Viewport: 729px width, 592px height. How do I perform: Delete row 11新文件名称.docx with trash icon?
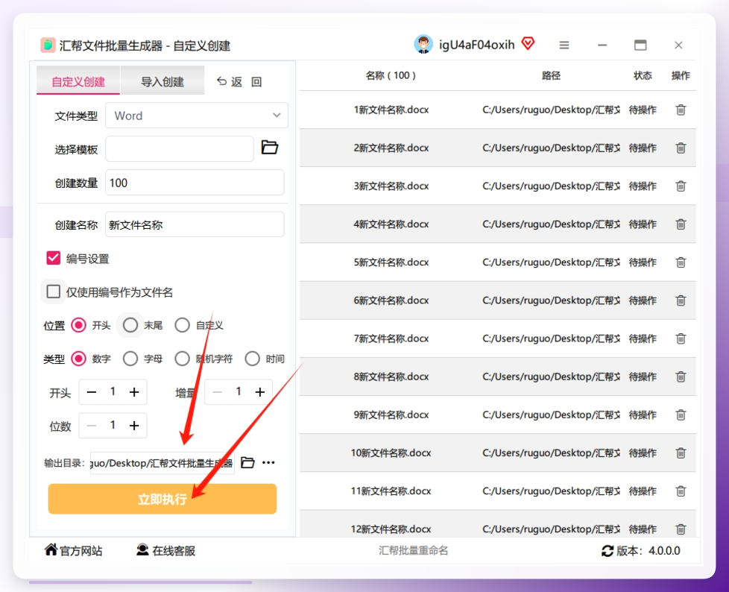tap(681, 491)
